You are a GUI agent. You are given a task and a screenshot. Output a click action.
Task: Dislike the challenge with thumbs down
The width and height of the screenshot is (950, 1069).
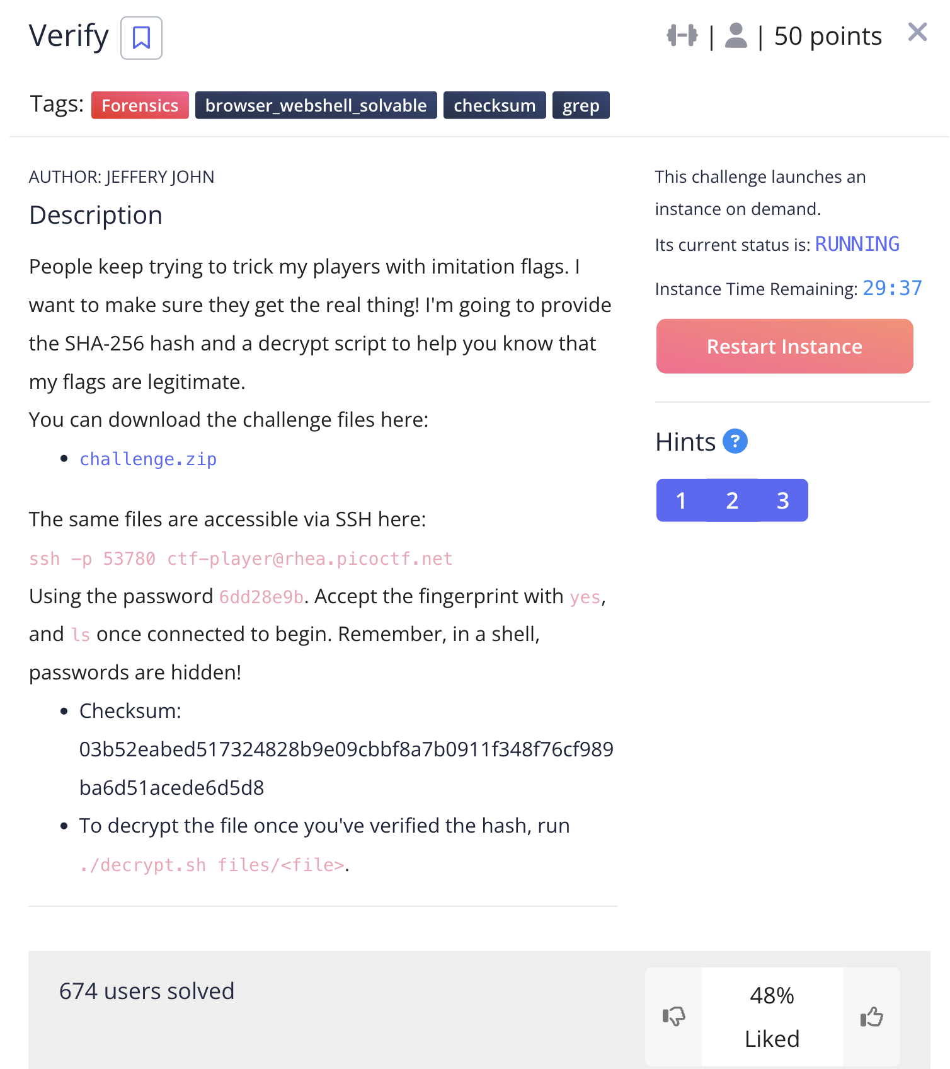(673, 1015)
